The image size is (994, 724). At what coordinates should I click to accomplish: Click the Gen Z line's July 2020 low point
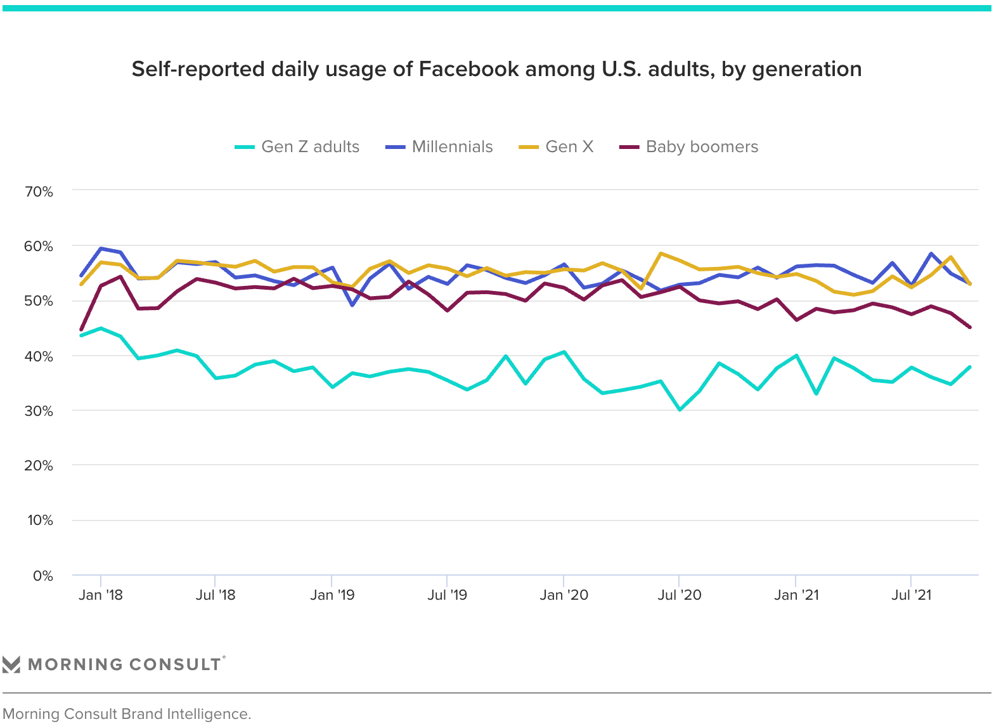point(680,410)
